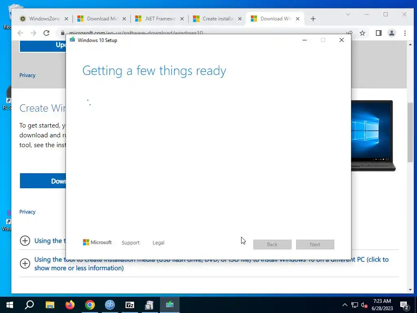Share this page icon in address bar

[x=349, y=33]
